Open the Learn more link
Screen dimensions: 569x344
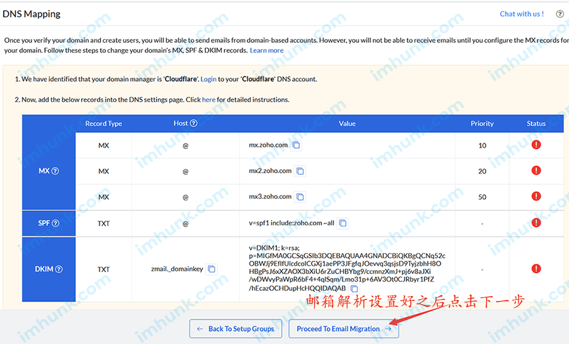266,50
